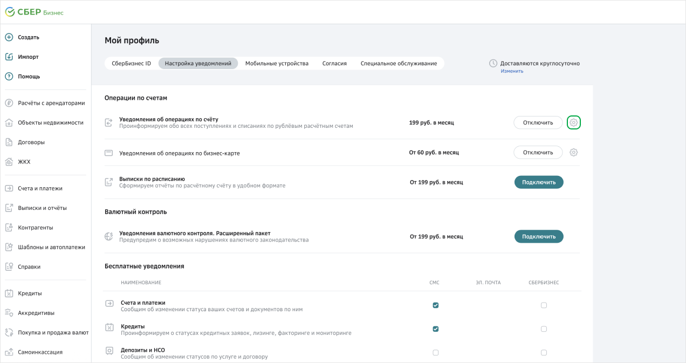
Task: Open Счета и платежи in sidebar
Action: (x=40, y=188)
